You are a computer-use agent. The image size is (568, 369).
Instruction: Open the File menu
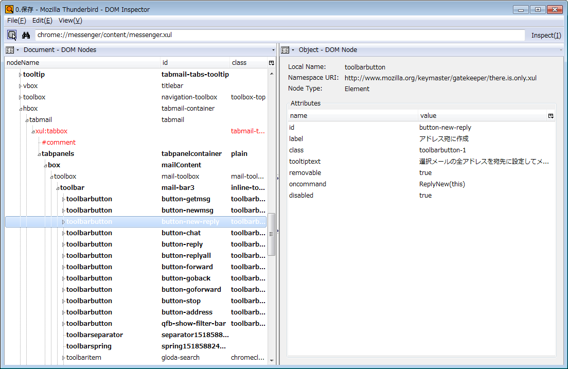click(16, 21)
